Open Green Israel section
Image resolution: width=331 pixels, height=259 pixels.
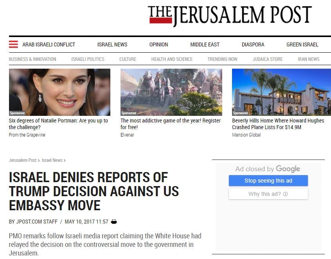[x=302, y=44]
